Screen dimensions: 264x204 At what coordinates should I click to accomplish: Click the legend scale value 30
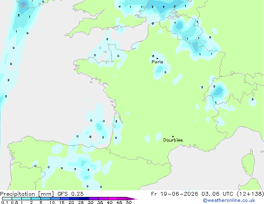(90, 202)
